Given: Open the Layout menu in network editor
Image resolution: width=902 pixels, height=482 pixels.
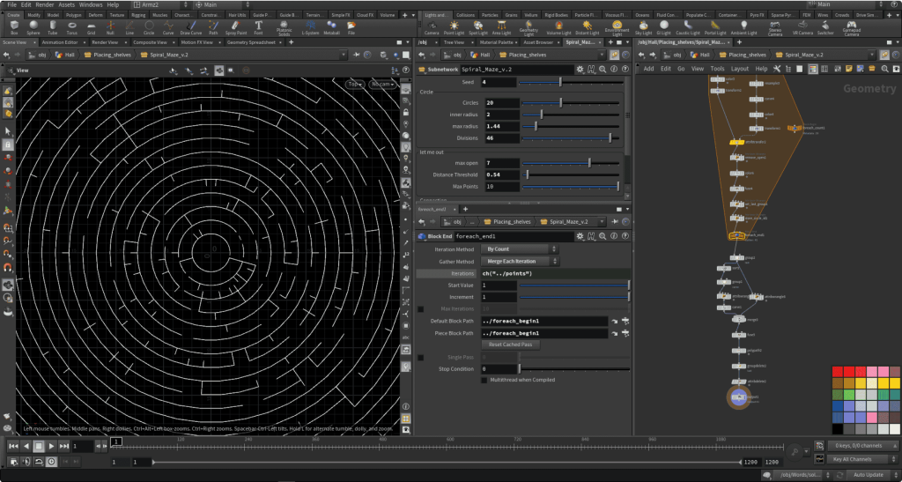Looking at the screenshot, I should tap(739, 69).
